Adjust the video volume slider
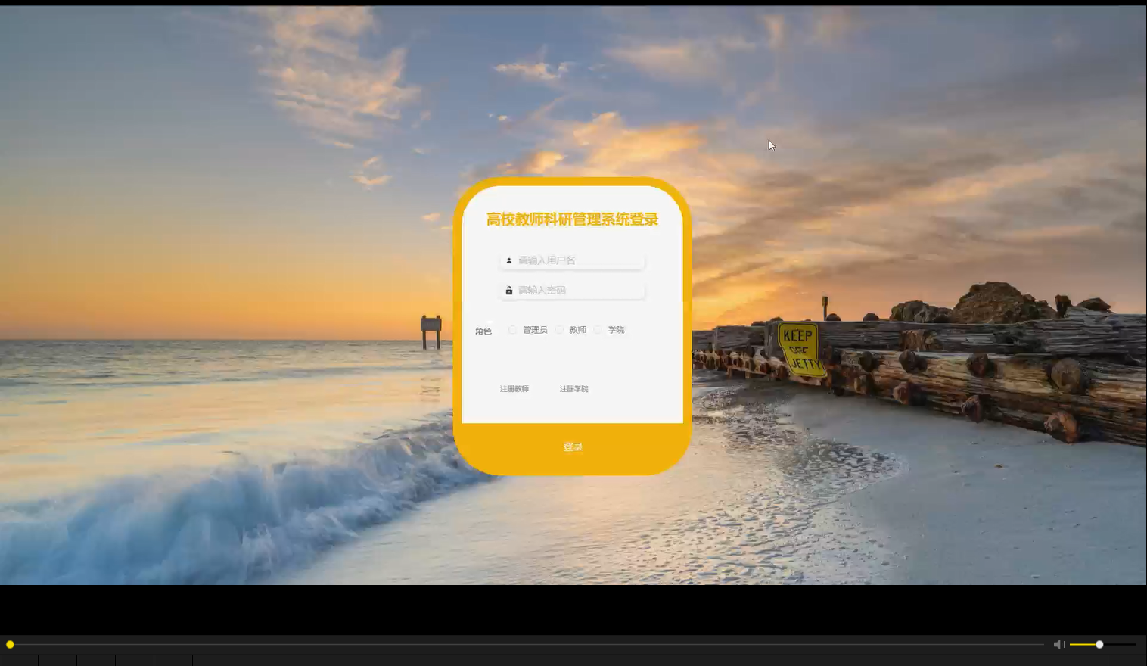The width and height of the screenshot is (1147, 666). 1102,644
